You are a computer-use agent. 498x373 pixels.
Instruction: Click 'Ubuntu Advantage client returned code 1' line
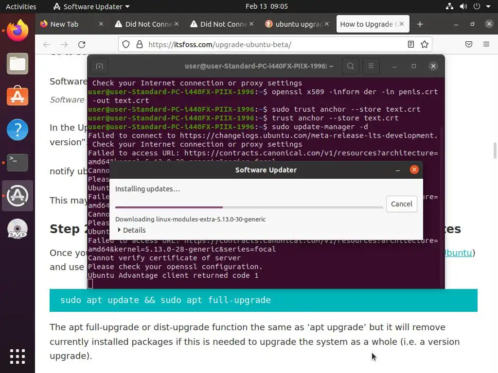click(173, 275)
